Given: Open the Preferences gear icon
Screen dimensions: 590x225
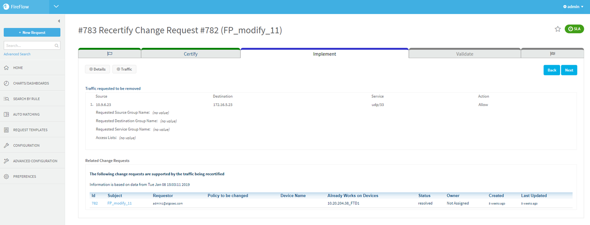Looking at the screenshot, I should click(x=6, y=176).
